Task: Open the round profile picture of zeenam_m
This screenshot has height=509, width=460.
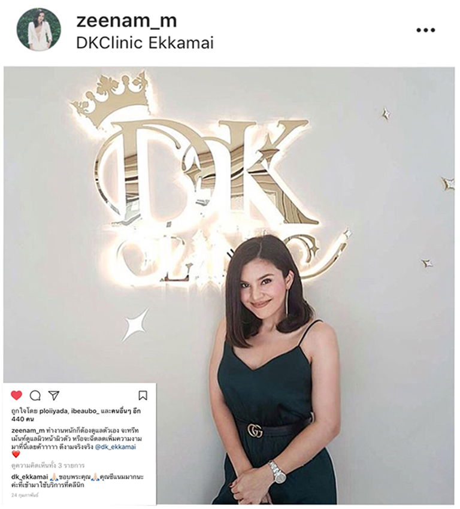Action: (39, 29)
